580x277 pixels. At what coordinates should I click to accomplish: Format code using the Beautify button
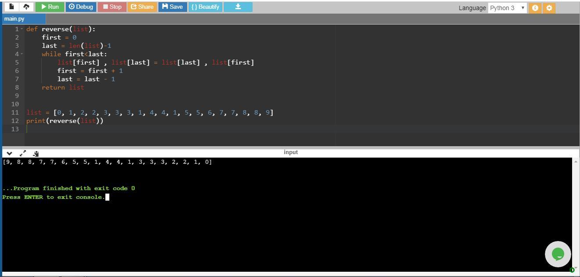pyautogui.click(x=205, y=7)
